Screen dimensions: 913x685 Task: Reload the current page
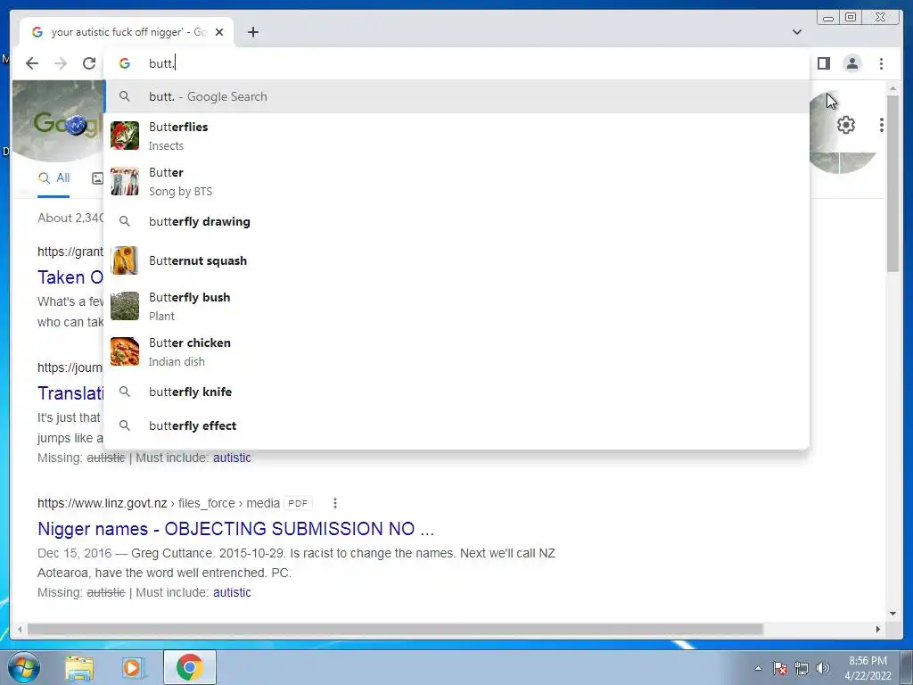[89, 63]
